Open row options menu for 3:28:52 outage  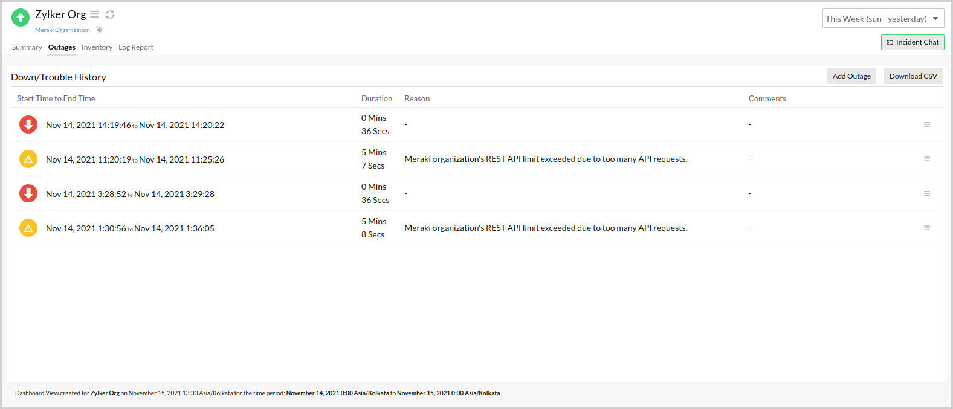[926, 193]
